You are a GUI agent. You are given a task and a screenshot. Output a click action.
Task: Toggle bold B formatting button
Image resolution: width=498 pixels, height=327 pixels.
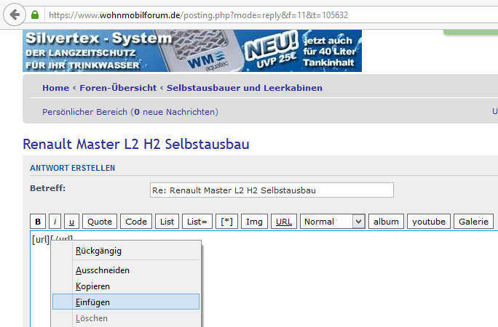click(38, 222)
